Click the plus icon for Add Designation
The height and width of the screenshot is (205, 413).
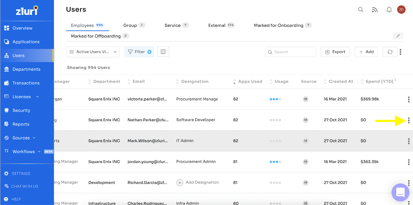180,183
